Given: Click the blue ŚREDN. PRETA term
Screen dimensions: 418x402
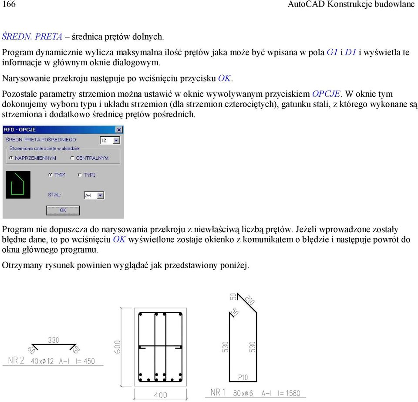Looking at the screenshot, I should pyautogui.click(x=32, y=36).
